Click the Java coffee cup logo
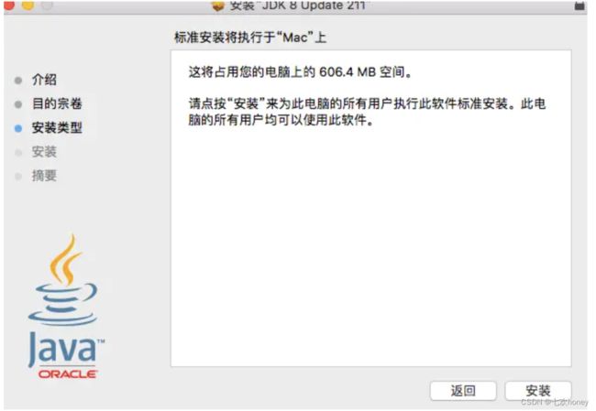This screenshot has width=596, height=411. click(x=63, y=280)
